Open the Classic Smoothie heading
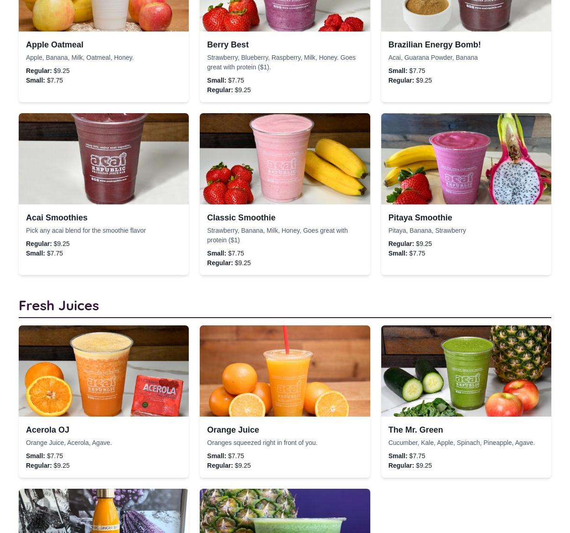This screenshot has height=533, width=570. 241,218
